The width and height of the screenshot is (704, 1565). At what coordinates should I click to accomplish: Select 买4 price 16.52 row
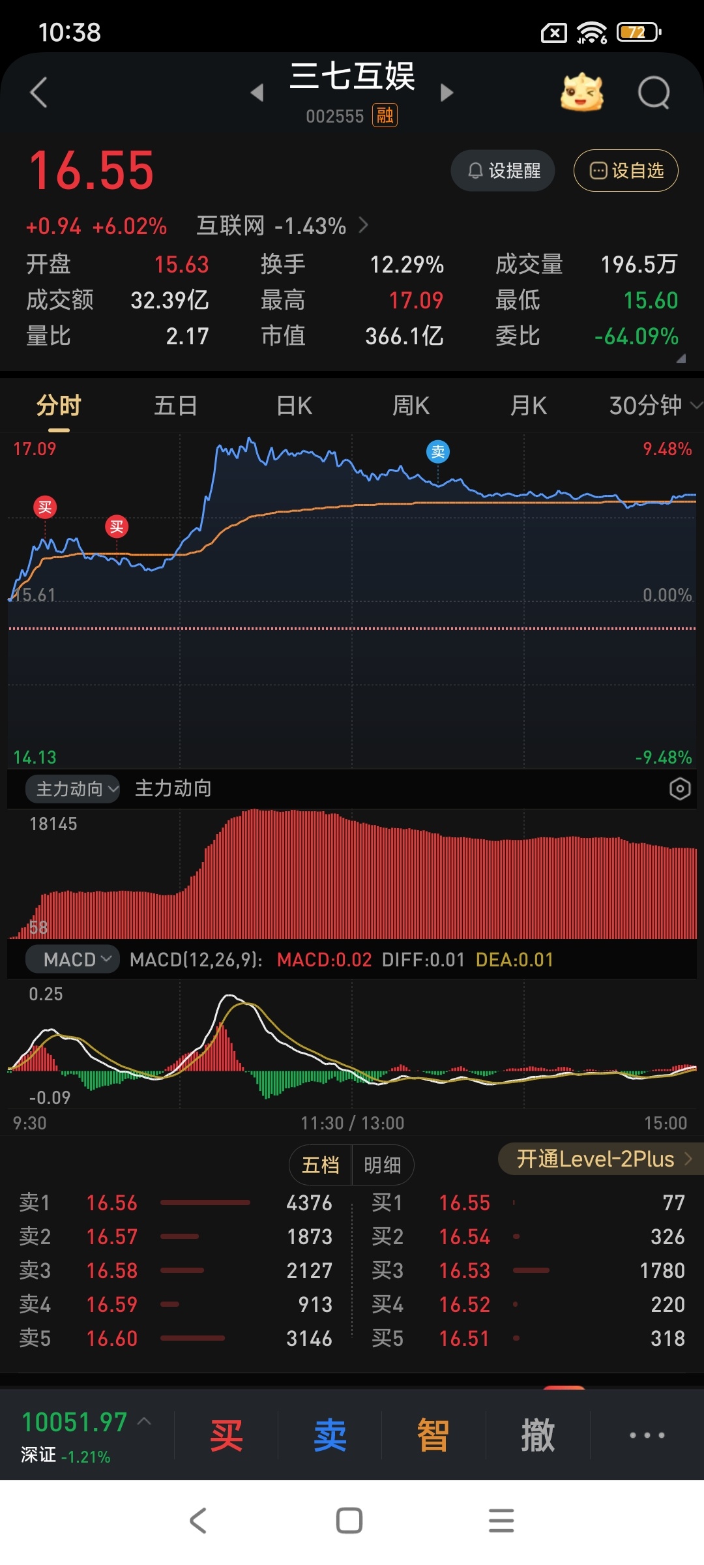coord(528,1304)
